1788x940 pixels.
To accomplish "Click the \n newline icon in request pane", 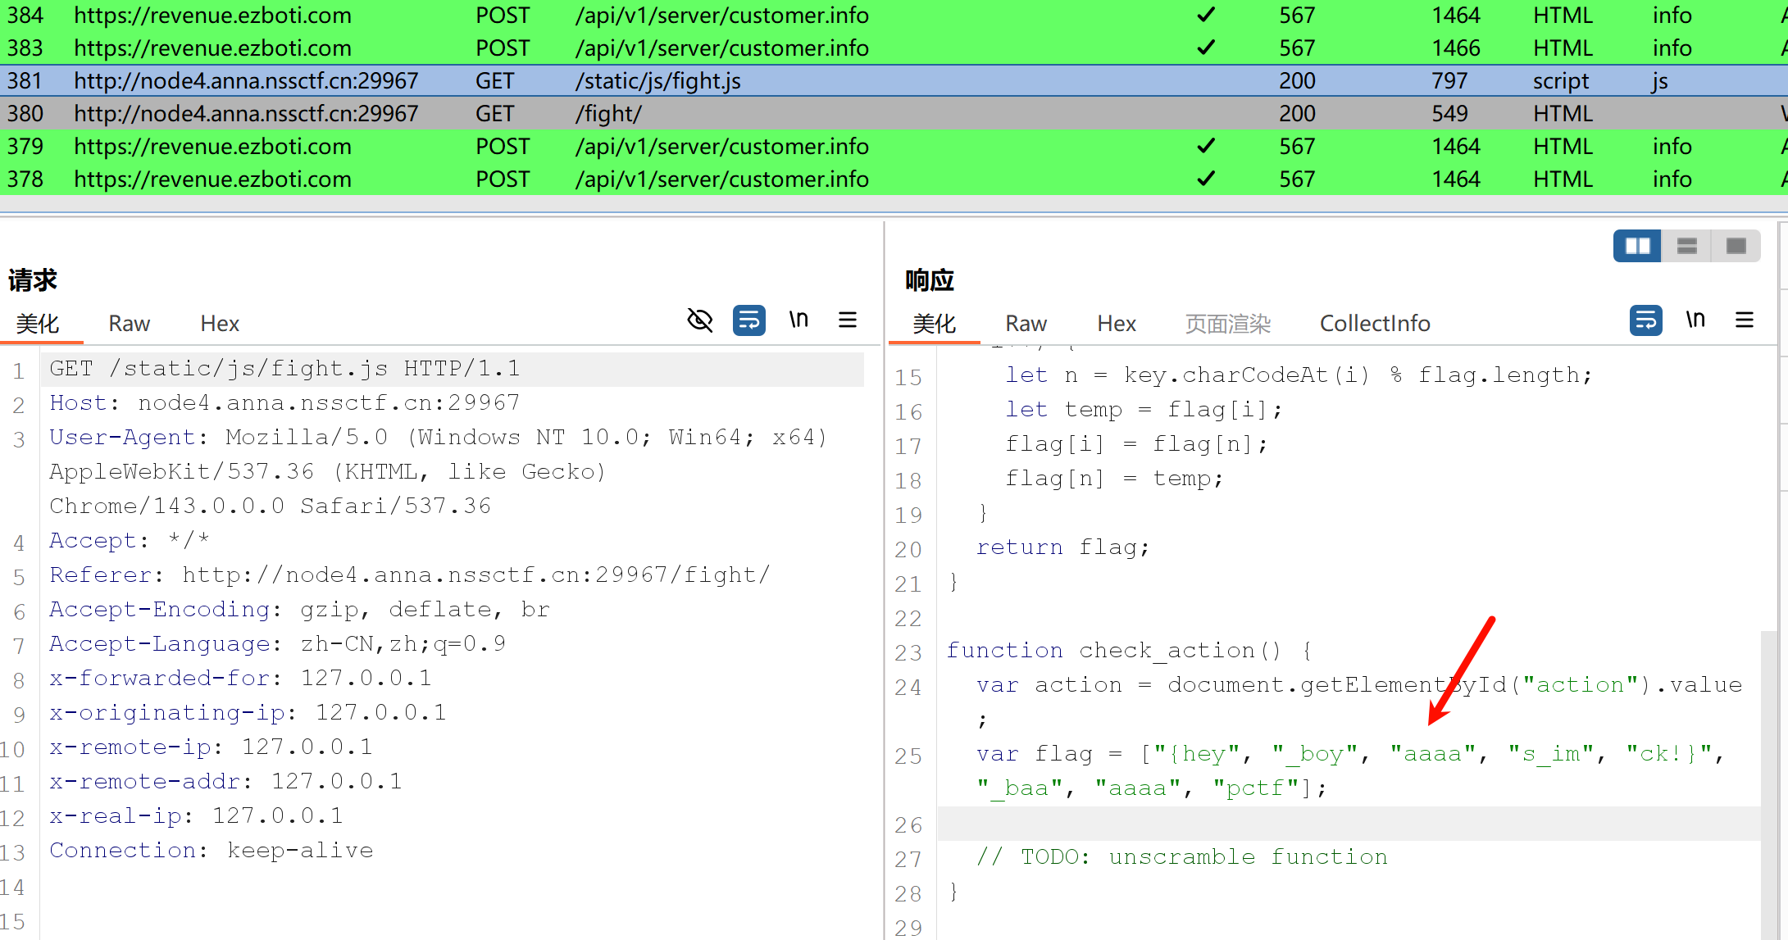I will coord(798,320).
